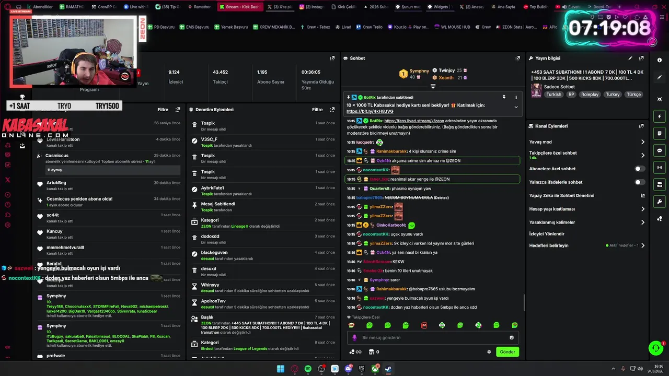Switch to Stream - Kick Dashboard tab
The image size is (669, 376).
[239, 7]
